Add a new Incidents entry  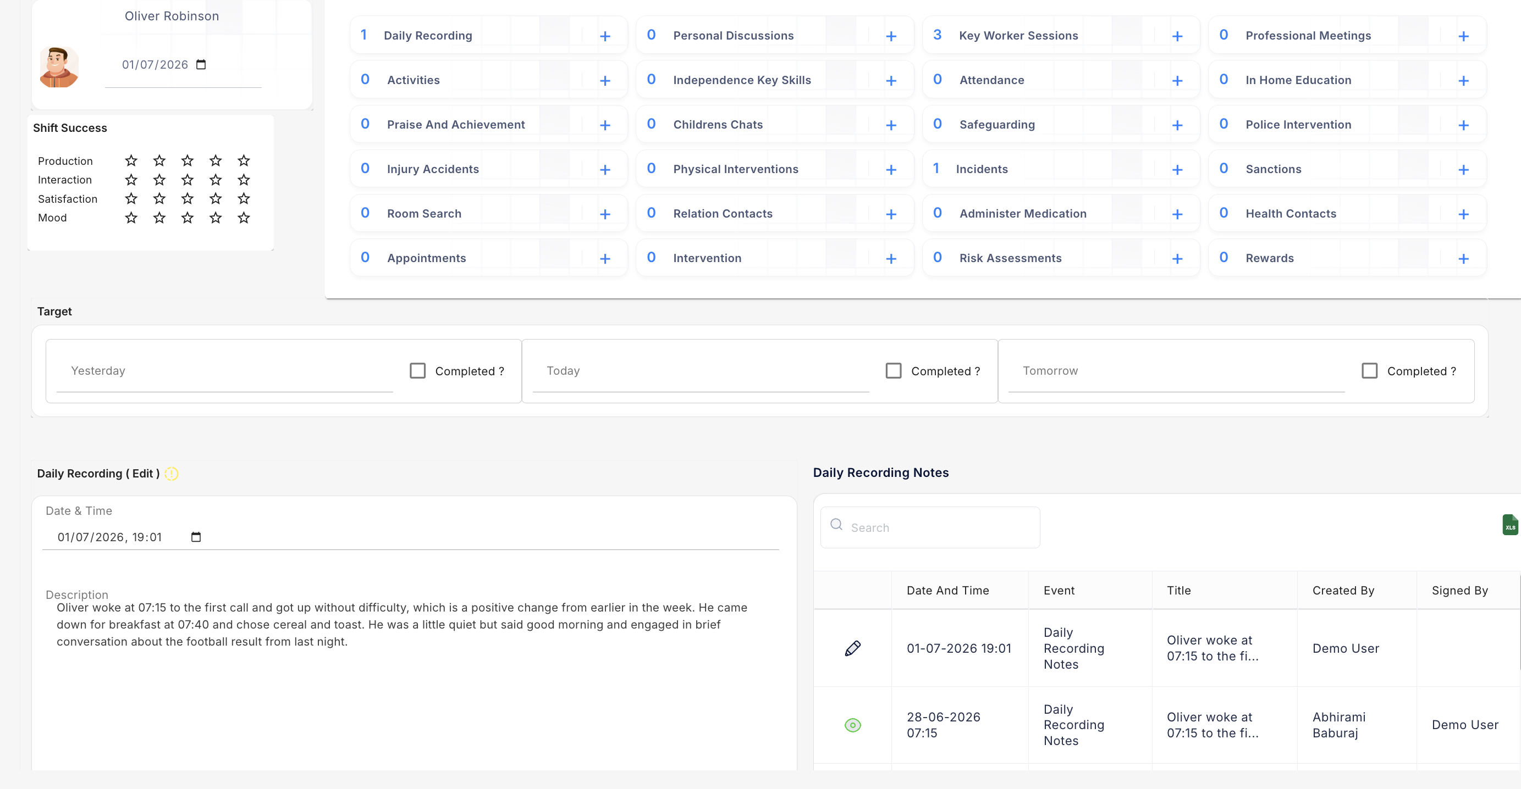click(x=1177, y=169)
